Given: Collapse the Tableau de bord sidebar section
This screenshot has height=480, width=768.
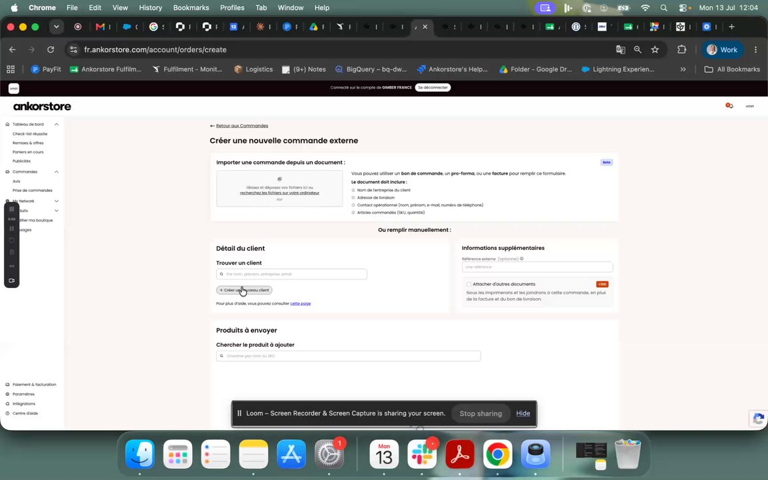Looking at the screenshot, I should coord(56,125).
